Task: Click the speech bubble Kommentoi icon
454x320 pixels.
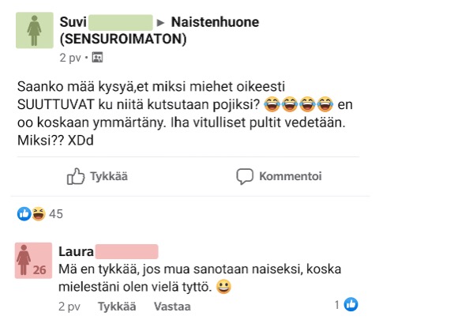Action: [x=245, y=176]
